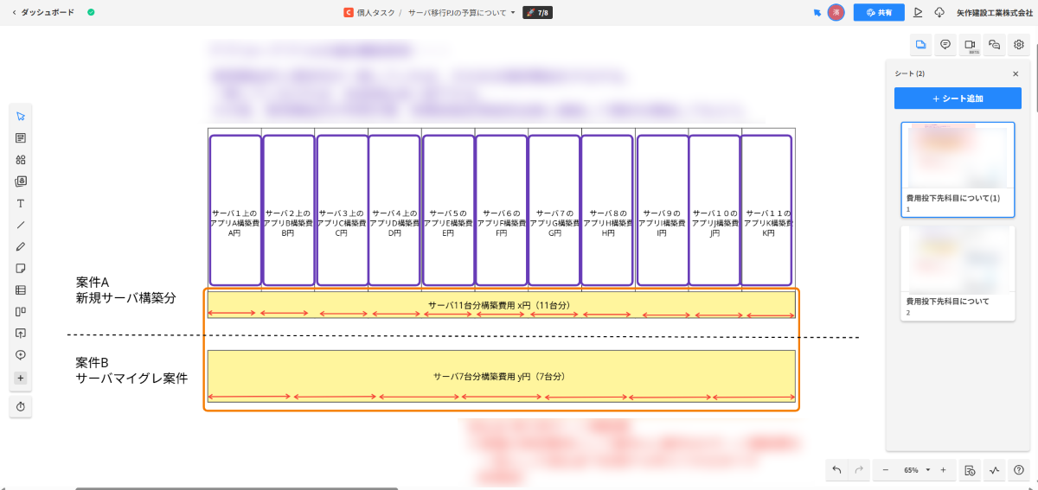Open the activity log icon
The height and width of the screenshot is (490, 1038).
coord(995,470)
